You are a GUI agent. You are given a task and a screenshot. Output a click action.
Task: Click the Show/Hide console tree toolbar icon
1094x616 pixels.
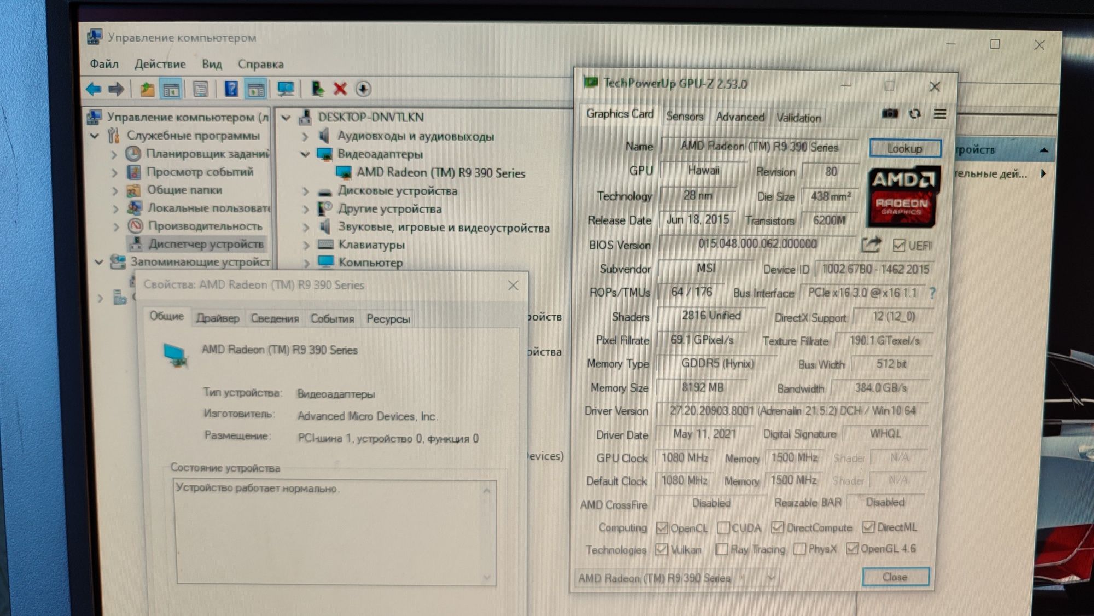coord(171,89)
